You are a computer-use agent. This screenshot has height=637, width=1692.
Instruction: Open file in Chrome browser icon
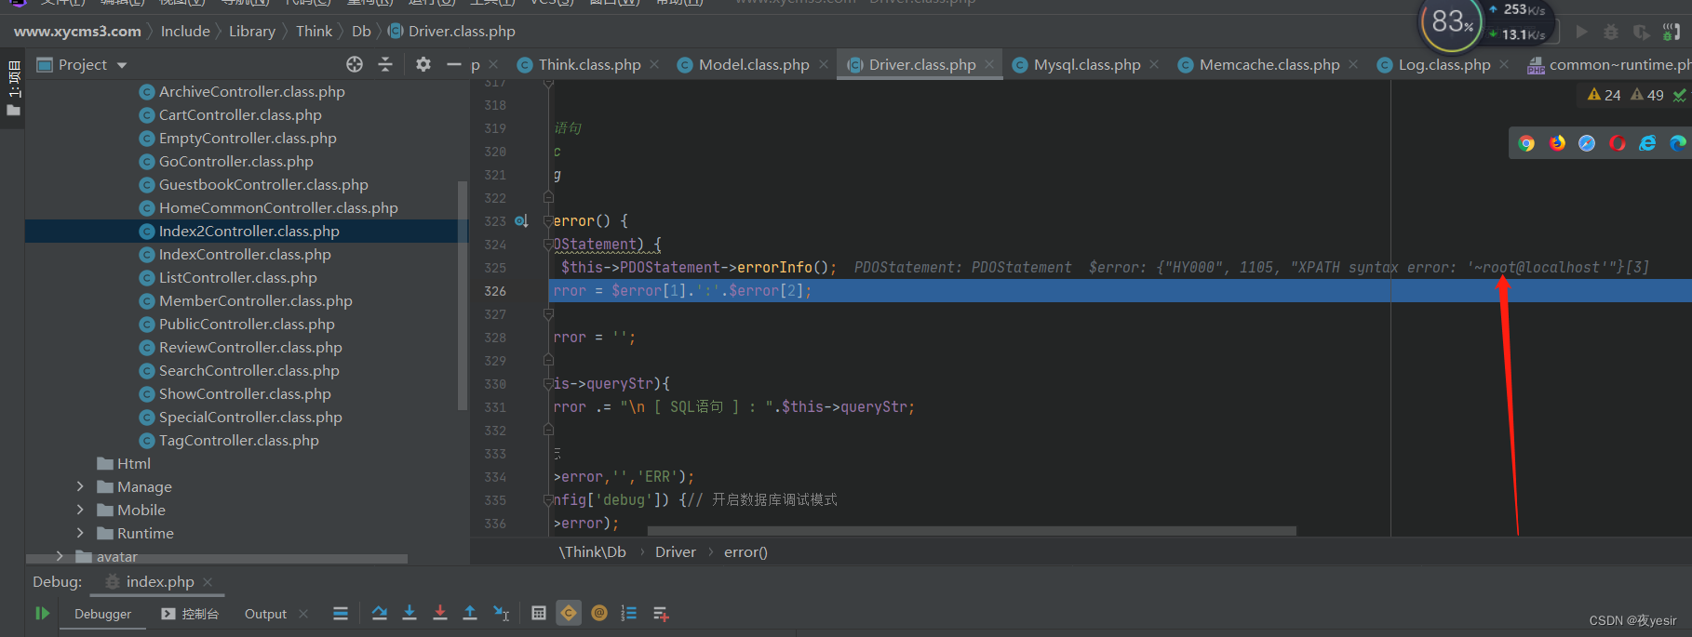tap(1526, 143)
